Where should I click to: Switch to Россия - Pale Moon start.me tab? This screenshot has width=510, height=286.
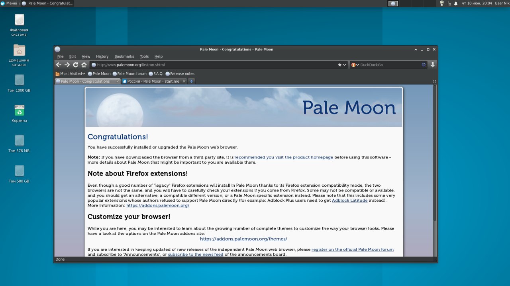tap(153, 81)
